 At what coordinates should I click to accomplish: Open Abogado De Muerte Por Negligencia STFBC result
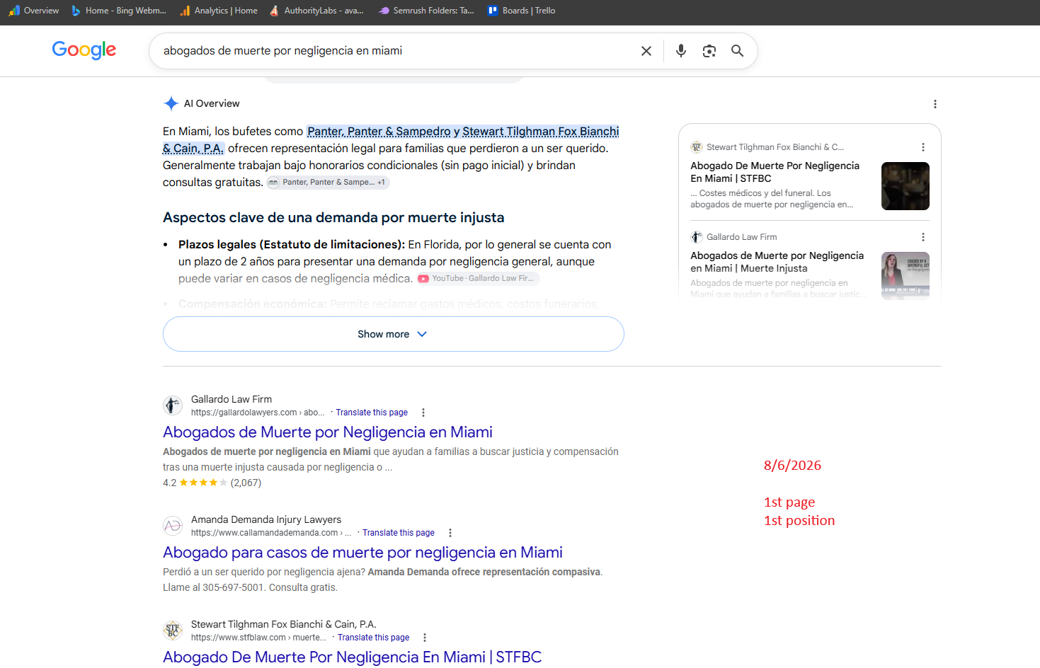(352, 657)
